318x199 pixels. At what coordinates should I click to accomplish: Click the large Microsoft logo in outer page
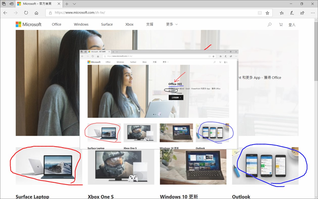pos(29,24)
